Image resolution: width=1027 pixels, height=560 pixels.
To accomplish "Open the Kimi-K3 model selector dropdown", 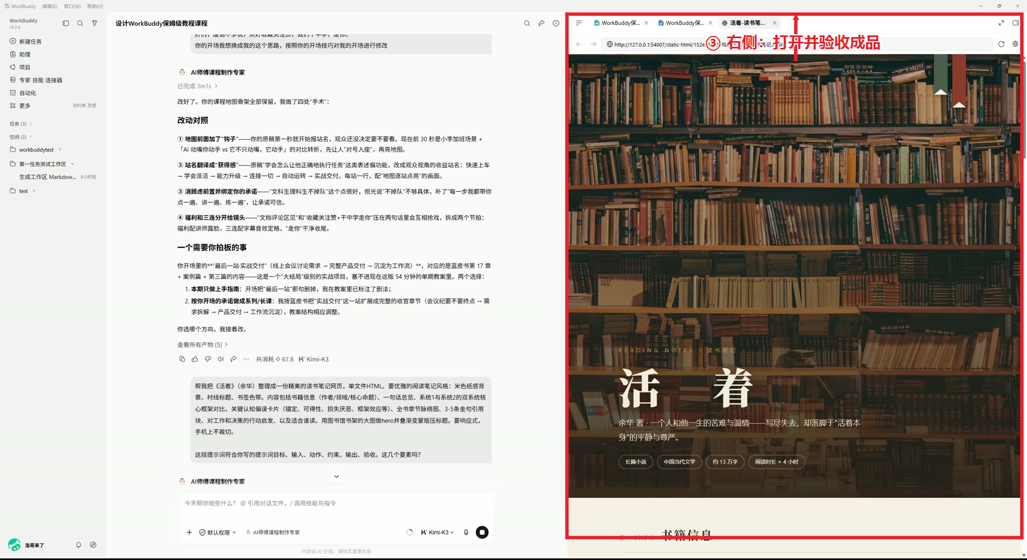I will (x=438, y=533).
